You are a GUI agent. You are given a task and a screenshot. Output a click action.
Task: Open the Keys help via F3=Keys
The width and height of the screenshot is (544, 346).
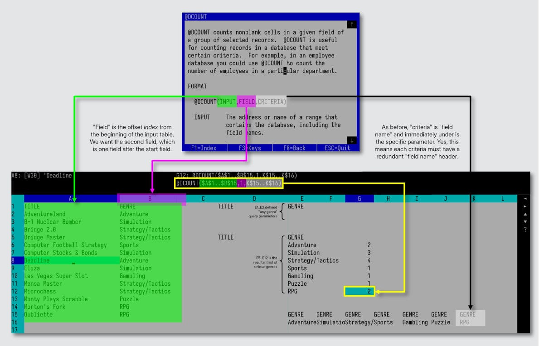251,147
